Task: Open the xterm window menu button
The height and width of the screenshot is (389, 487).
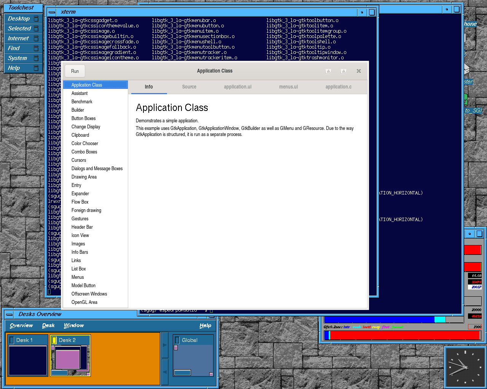Action: click(x=52, y=12)
